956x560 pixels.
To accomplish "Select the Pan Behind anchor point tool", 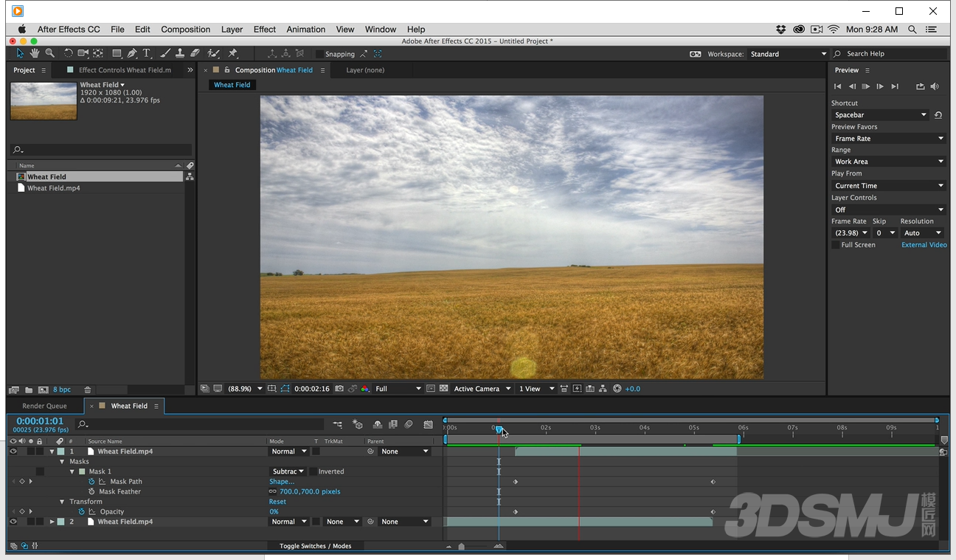I will [x=98, y=53].
